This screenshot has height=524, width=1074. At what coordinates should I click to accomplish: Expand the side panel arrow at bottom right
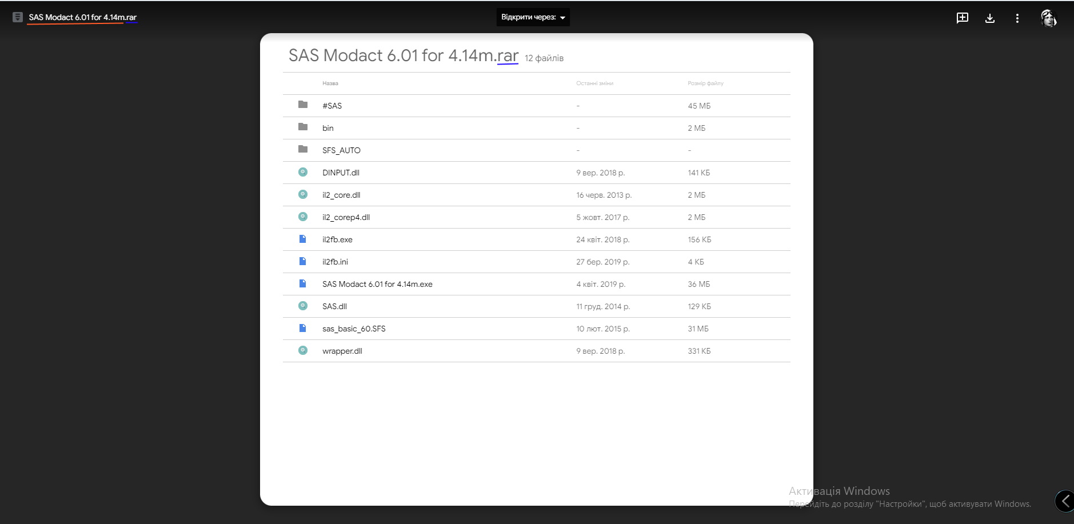coord(1065,502)
